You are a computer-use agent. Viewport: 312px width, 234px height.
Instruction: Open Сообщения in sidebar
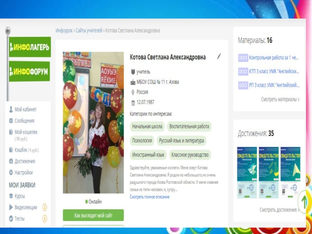[x=25, y=121]
